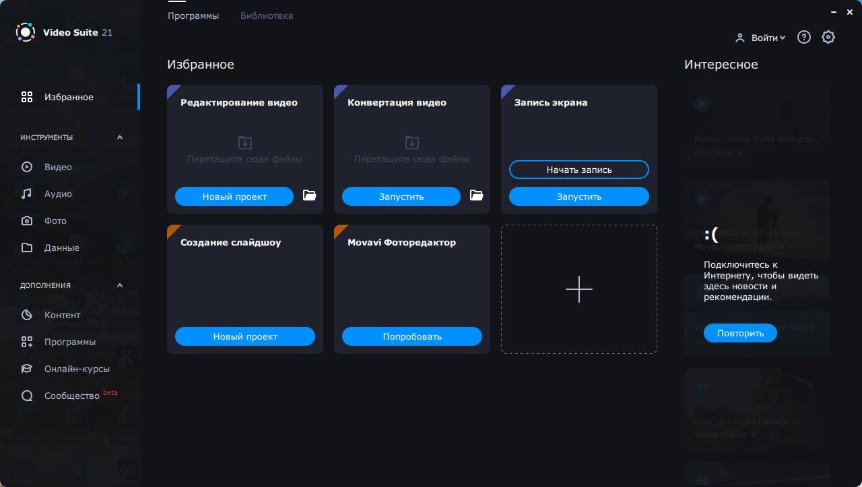Click the Movavi Фоторедактор card title
Screen dimensions: 862x487
click(401, 242)
